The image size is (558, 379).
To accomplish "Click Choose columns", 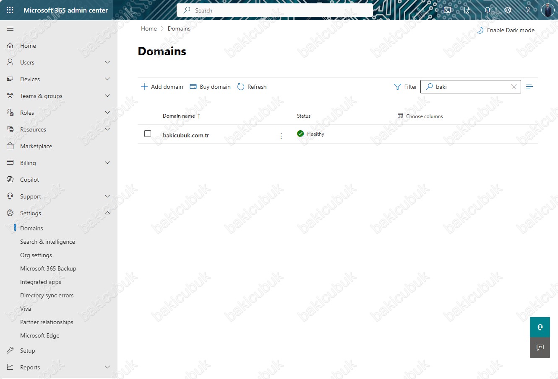I will click(x=420, y=116).
